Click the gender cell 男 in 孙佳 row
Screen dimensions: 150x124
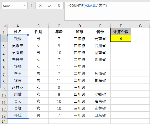pyautogui.click(x=38, y=115)
